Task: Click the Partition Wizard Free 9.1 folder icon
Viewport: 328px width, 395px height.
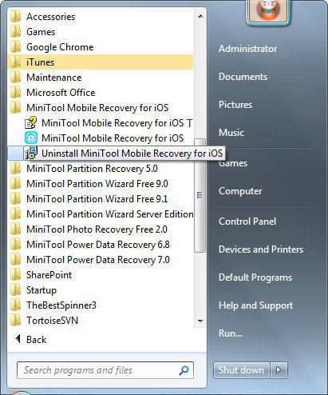Action: click(x=15, y=199)
